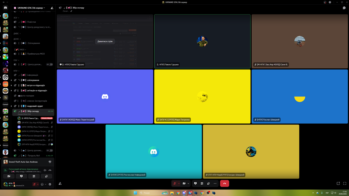
Task: Select the Руслан Швидкий blue tile
Action: coord(300,96)
